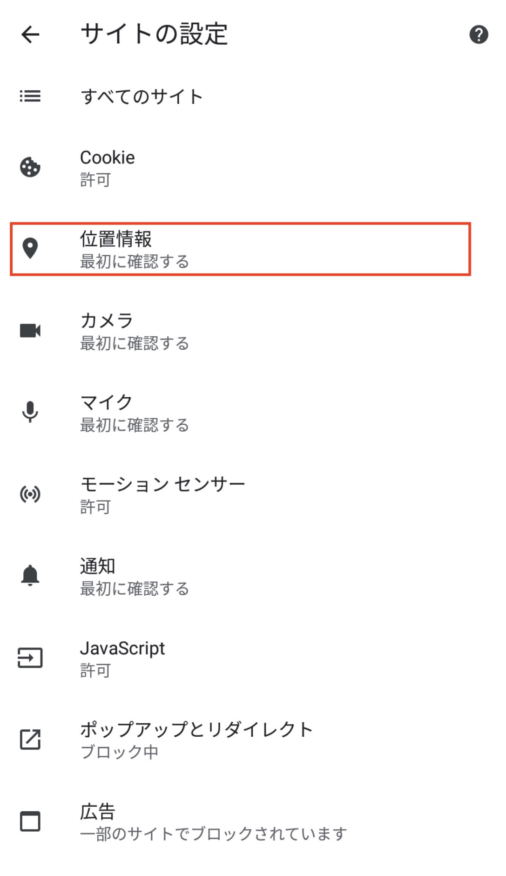Tap the JavaScript icon
506x876 pixels.
30,658
